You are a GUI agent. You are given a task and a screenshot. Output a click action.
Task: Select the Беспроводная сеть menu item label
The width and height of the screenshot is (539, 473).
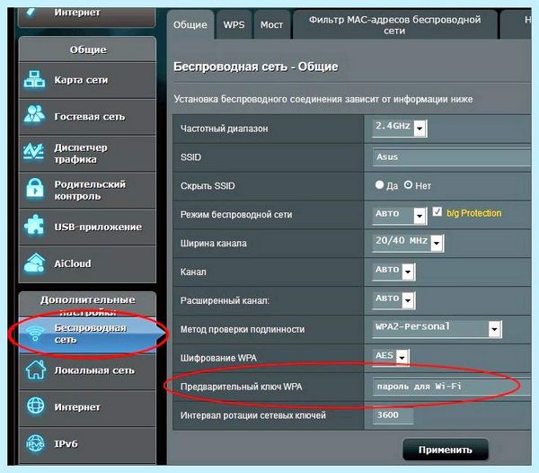90,334
